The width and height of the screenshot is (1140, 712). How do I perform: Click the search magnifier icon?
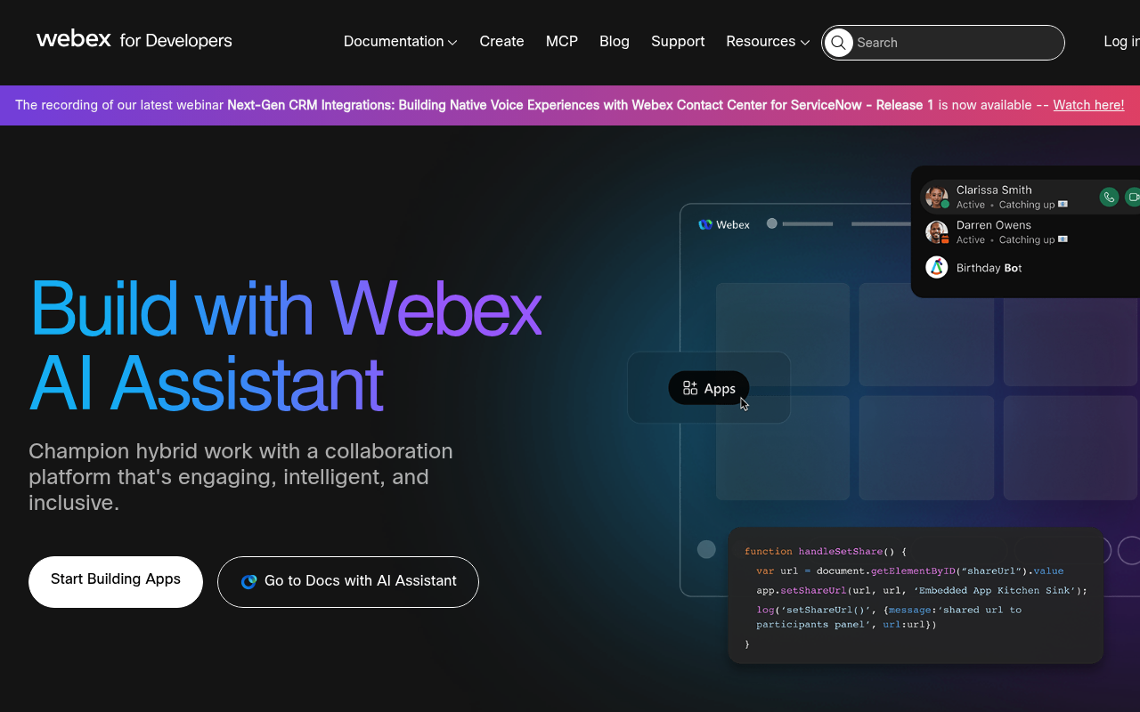click(x=838, y=43)
